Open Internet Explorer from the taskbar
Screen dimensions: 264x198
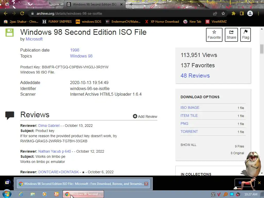pyautogui.click(x=21, y=194)
